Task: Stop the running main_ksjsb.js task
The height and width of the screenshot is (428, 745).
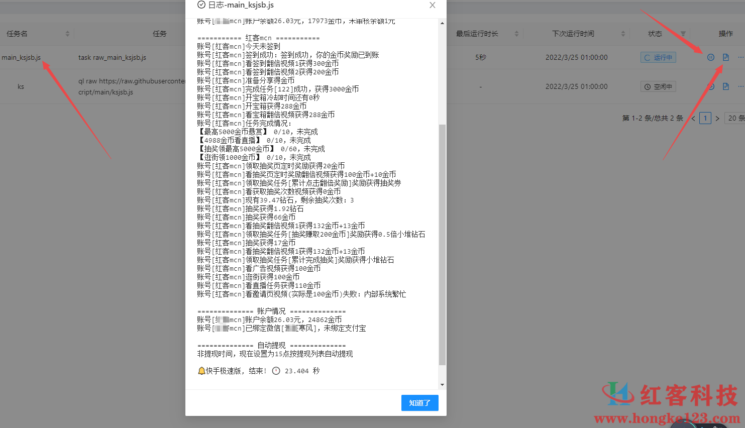Action: tap(710, 57)
